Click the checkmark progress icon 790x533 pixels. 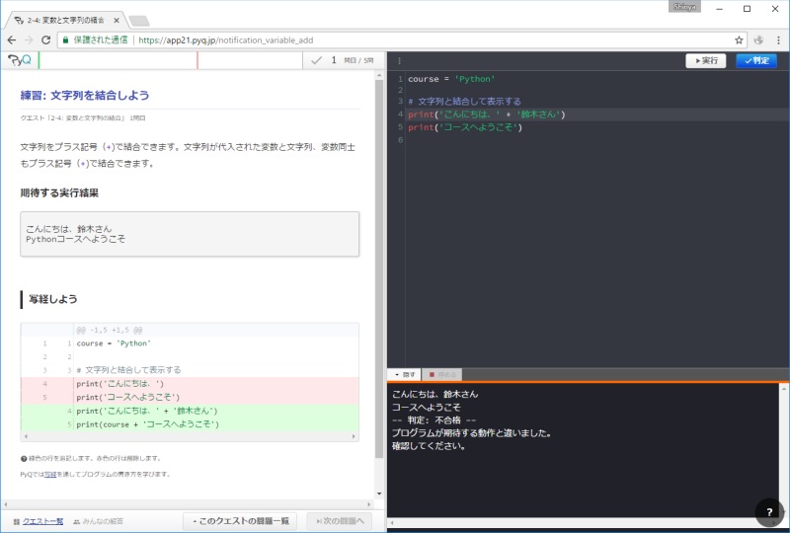(x=316, y=60)
